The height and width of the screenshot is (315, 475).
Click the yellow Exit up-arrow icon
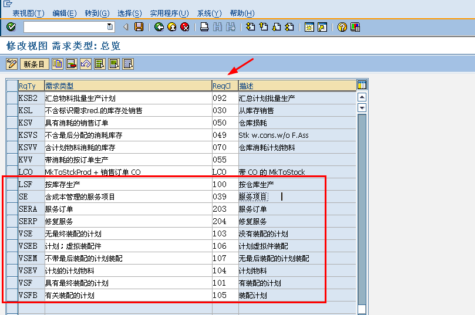pos(172,27)
